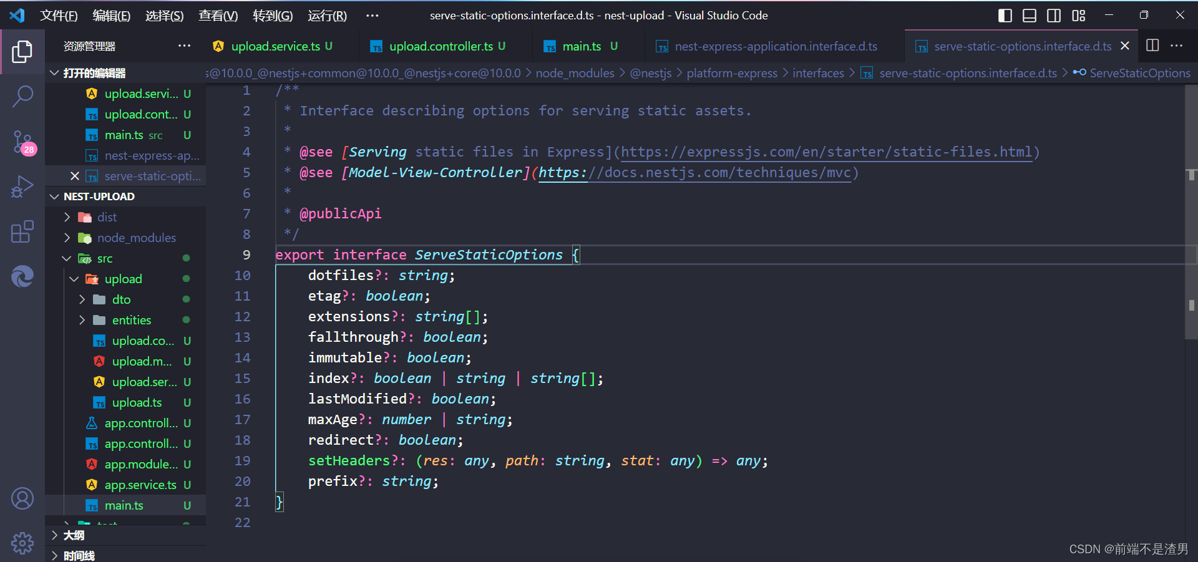This screenshot has height=562, width=1198.
Task: Click platform-express breadcrumb segment
Action: pos(732,73)
